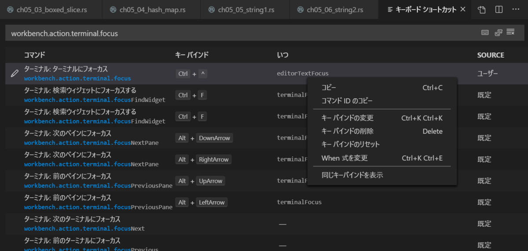
Task: Clear keybindings search input icon
Action: click(x=511, y=32)
